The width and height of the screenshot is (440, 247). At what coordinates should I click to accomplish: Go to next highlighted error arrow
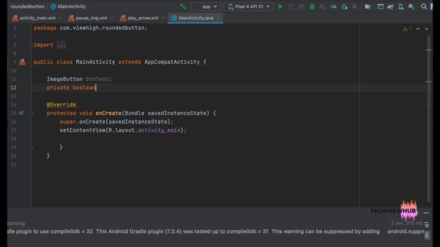click(x=426, y=29)
